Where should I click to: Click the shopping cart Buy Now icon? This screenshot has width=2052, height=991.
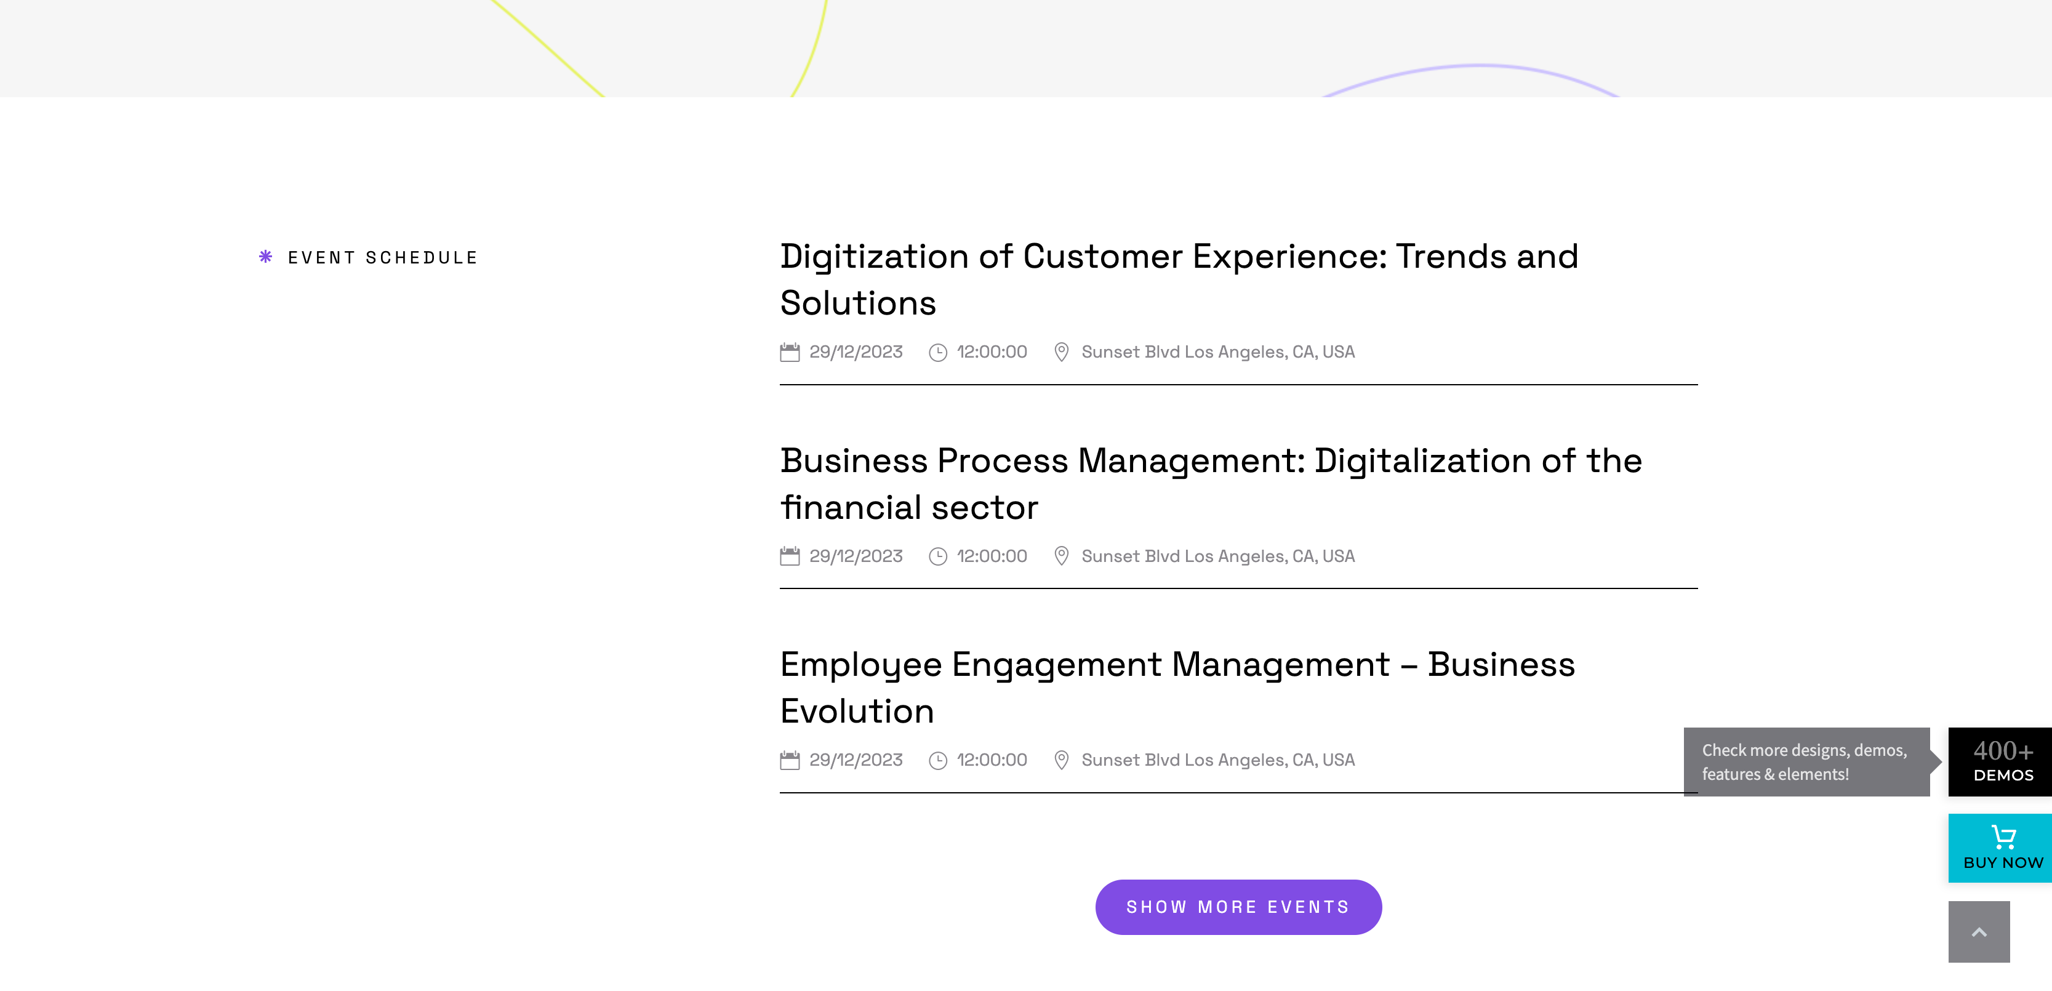pyautogui.click(x=2003, y=837)
